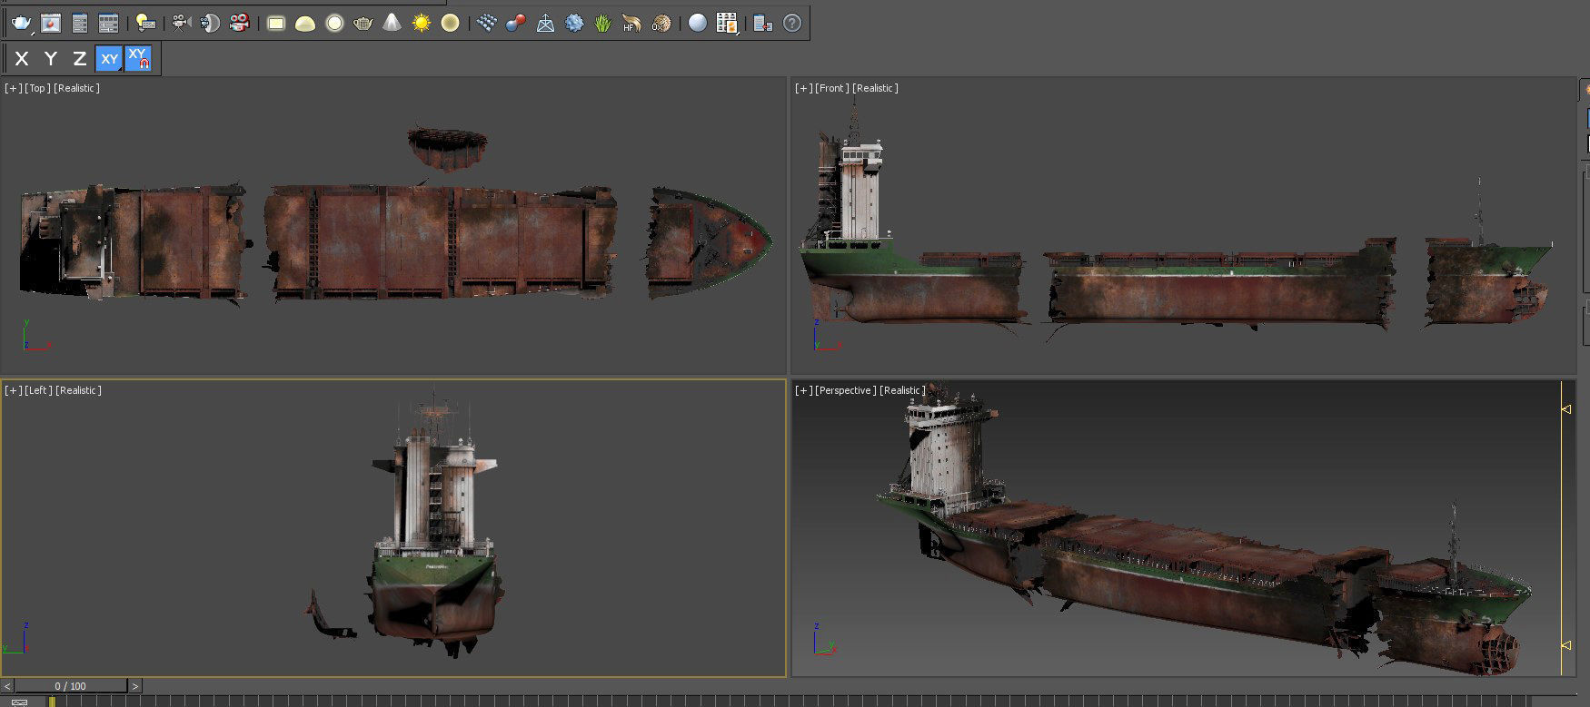Viewport: 1590px width, 707px height.
Task: Open the XY plane constraint flyout
Action: [x=109, y=59]
